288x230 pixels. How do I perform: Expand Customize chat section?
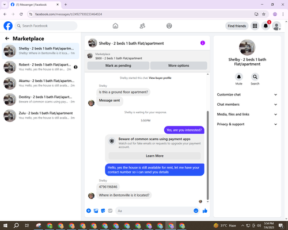tap(247, 94)
